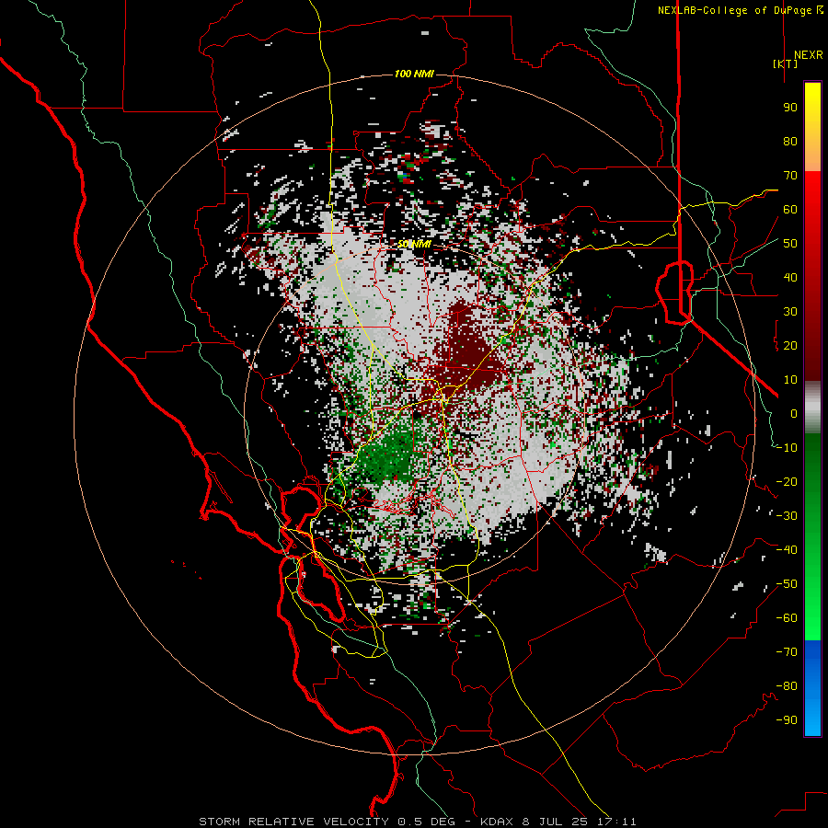Click the -40 scale value
The width and height of the screenshot is (828, 828).
tap(787, 550)
